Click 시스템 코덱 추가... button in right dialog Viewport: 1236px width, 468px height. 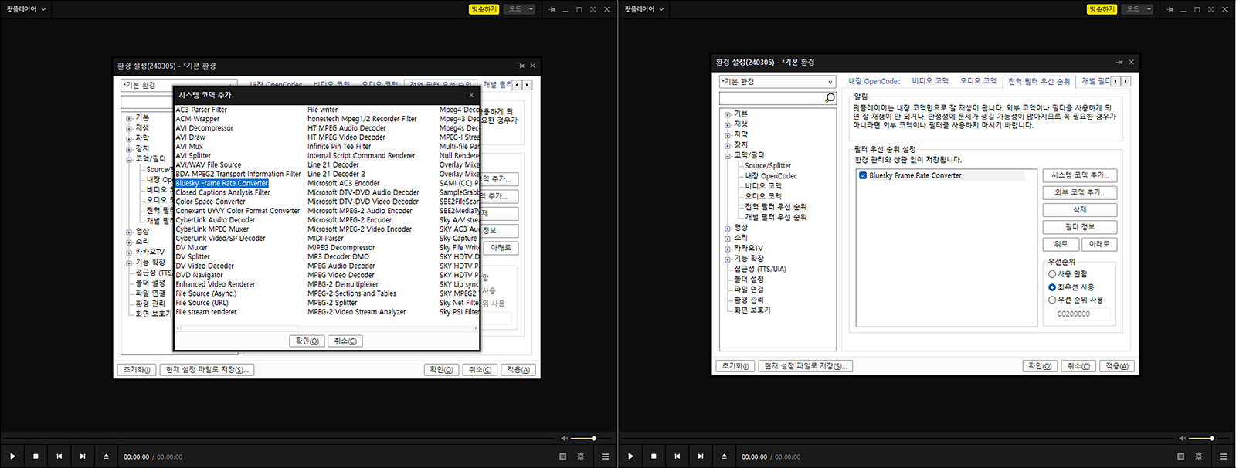(1079, 175)
